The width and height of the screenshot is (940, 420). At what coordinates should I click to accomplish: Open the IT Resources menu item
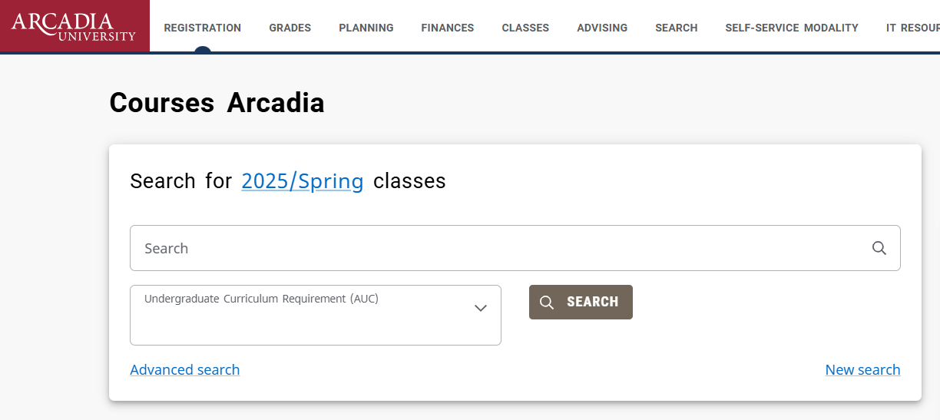click(913, 28)
